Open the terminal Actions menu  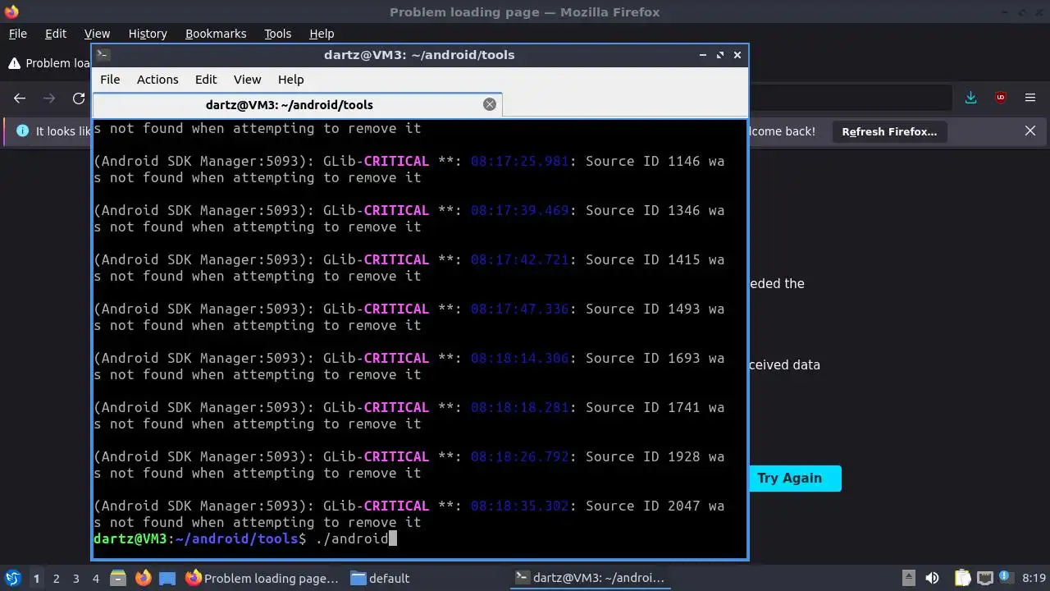coord(157,80)
